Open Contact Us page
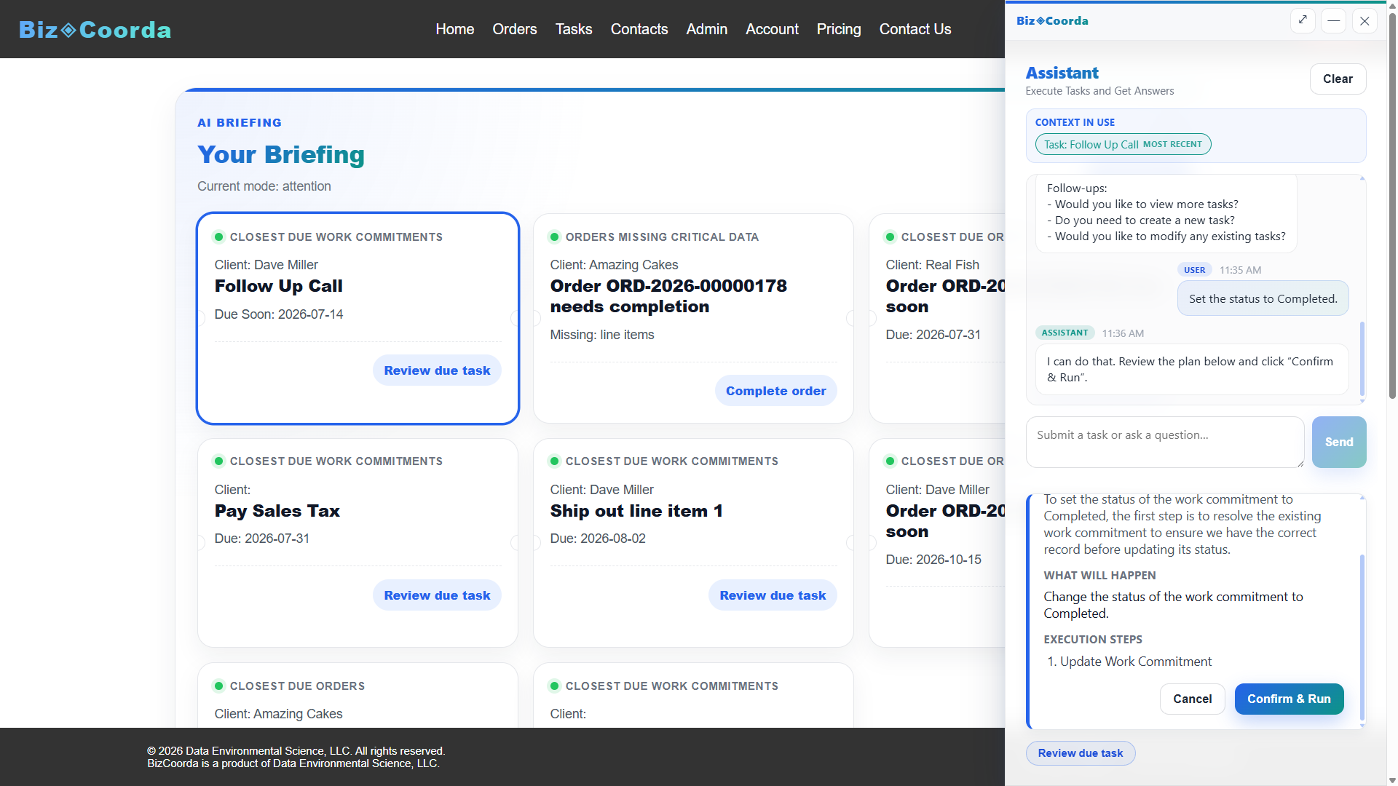This screenshot has height=786, width=1398. pos(915,29)
